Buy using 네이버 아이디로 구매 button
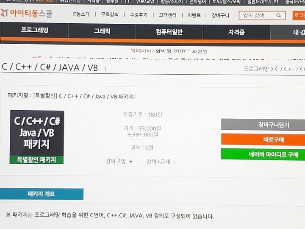Image resolution: width=305 pixels, height=229 pixels. [x=263, y=154]
